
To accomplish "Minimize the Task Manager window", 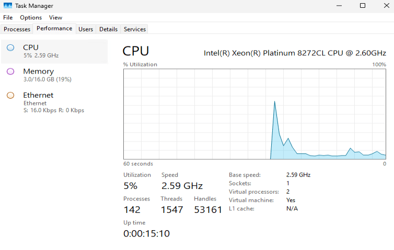I will pyautogui.click(x=338, y=6).
